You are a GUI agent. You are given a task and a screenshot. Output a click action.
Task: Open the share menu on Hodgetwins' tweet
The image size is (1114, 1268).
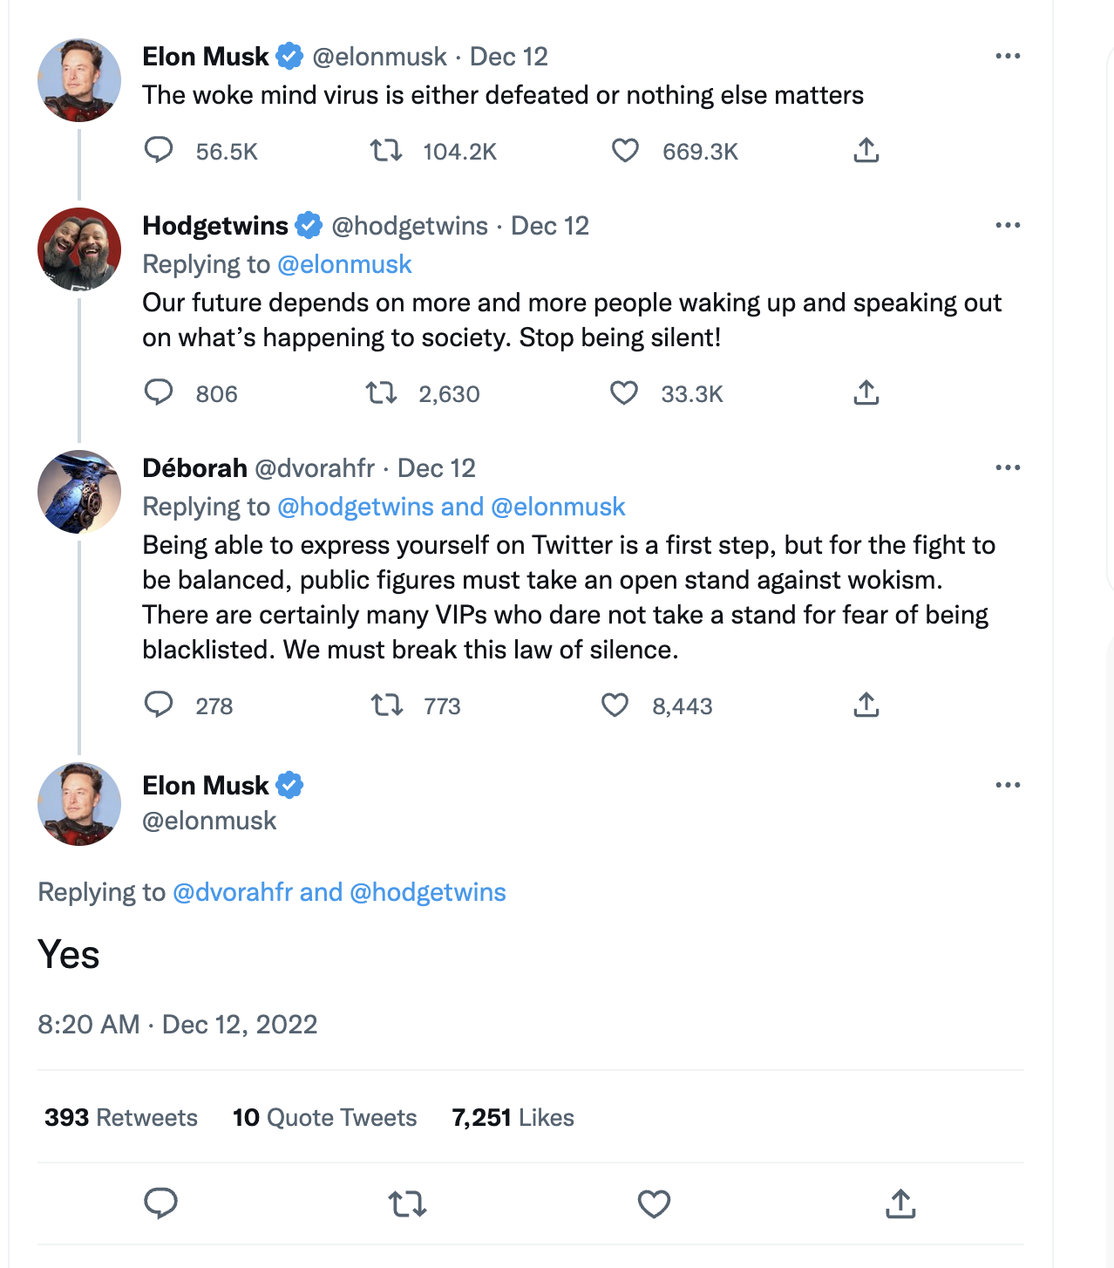click(x=866, y=393)
